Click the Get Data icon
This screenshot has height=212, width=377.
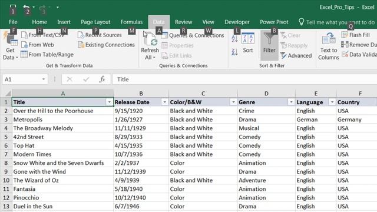point(10,39)
